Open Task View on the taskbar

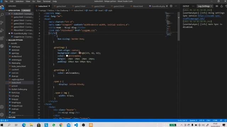[16, 125]
